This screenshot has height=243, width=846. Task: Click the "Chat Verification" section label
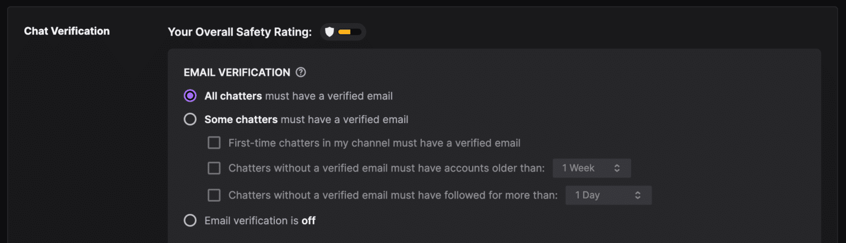tap(67, 31)
